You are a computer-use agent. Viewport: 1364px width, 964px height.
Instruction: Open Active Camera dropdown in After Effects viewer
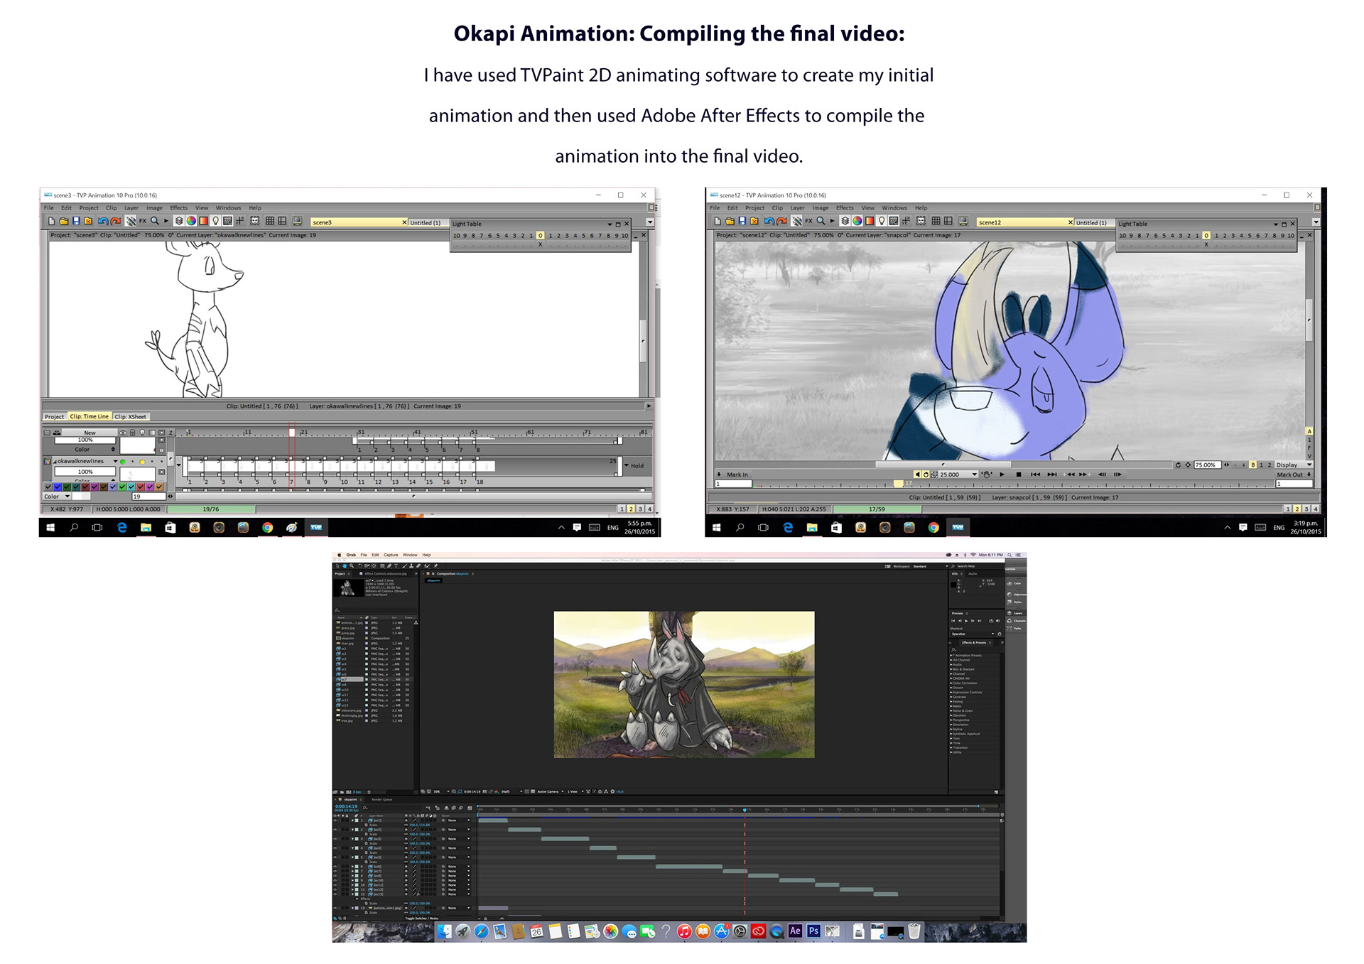[550, 791]
